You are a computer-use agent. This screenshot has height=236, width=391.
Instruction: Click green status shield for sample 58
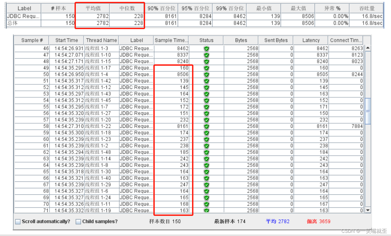pos(207,126)
